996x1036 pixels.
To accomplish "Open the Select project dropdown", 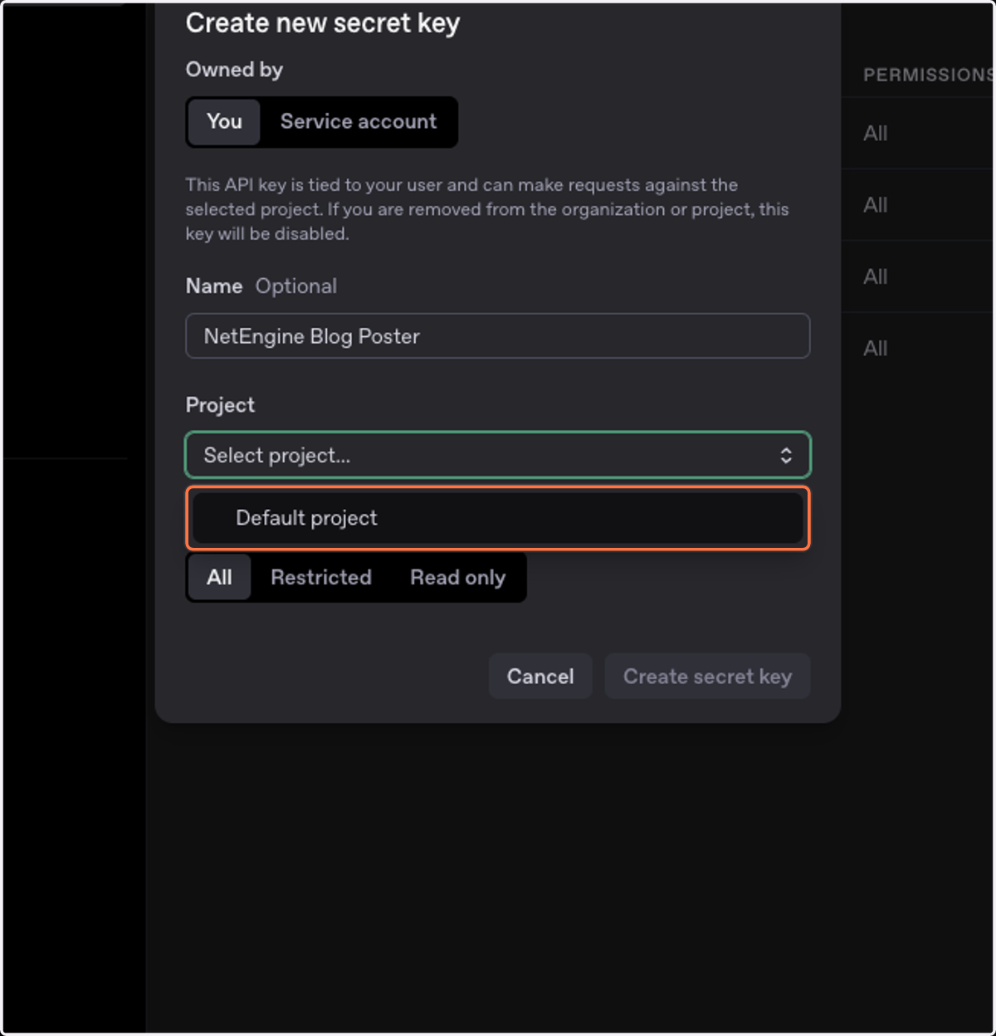I will tap(498, 455).
